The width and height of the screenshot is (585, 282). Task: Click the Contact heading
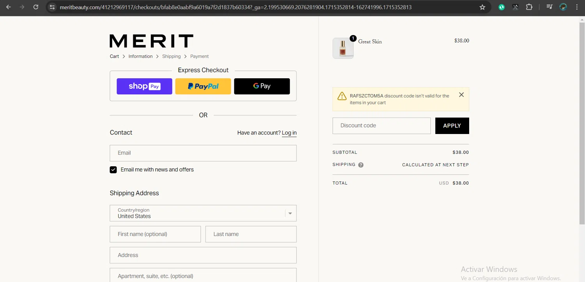click(121, 132)
